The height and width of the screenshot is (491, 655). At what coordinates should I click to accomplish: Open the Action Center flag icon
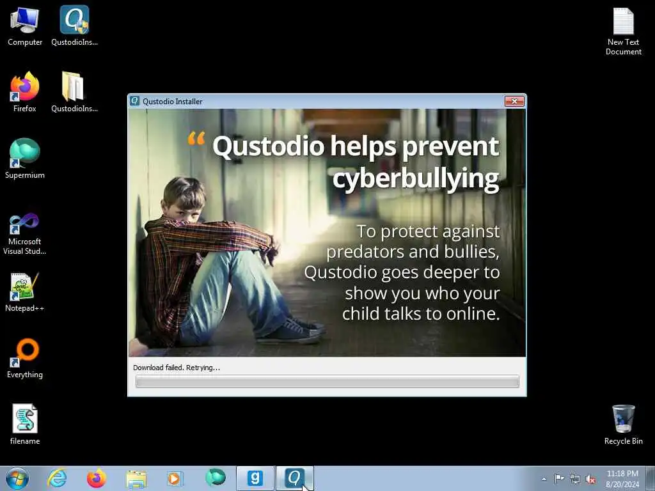click(559, 478)
